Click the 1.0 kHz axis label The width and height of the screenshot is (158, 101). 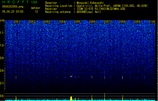pos(2,46)
